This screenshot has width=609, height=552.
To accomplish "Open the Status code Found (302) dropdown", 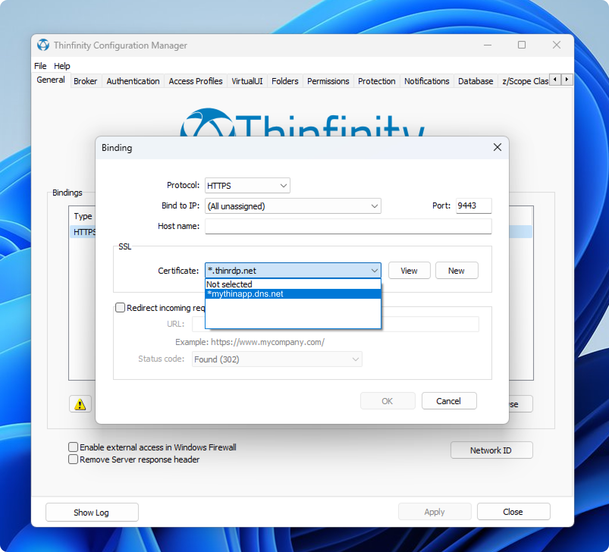I will pos(277,359).
